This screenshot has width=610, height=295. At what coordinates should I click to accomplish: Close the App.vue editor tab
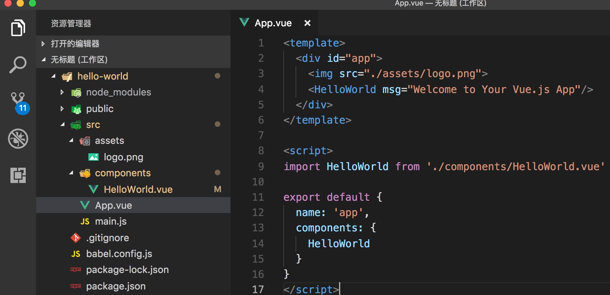click(x=307, y=23)
